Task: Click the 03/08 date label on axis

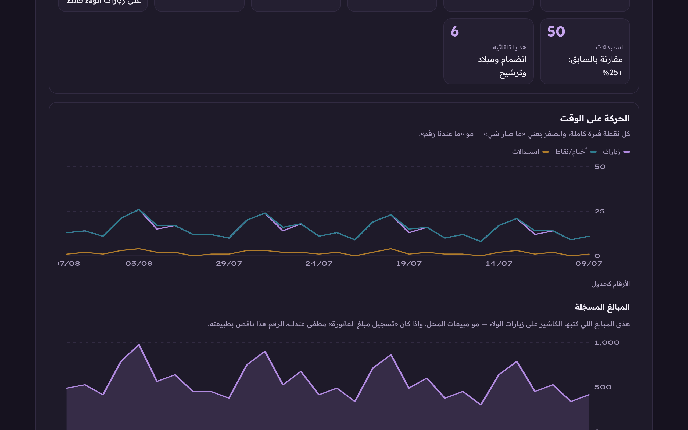Action: point(139,264)
